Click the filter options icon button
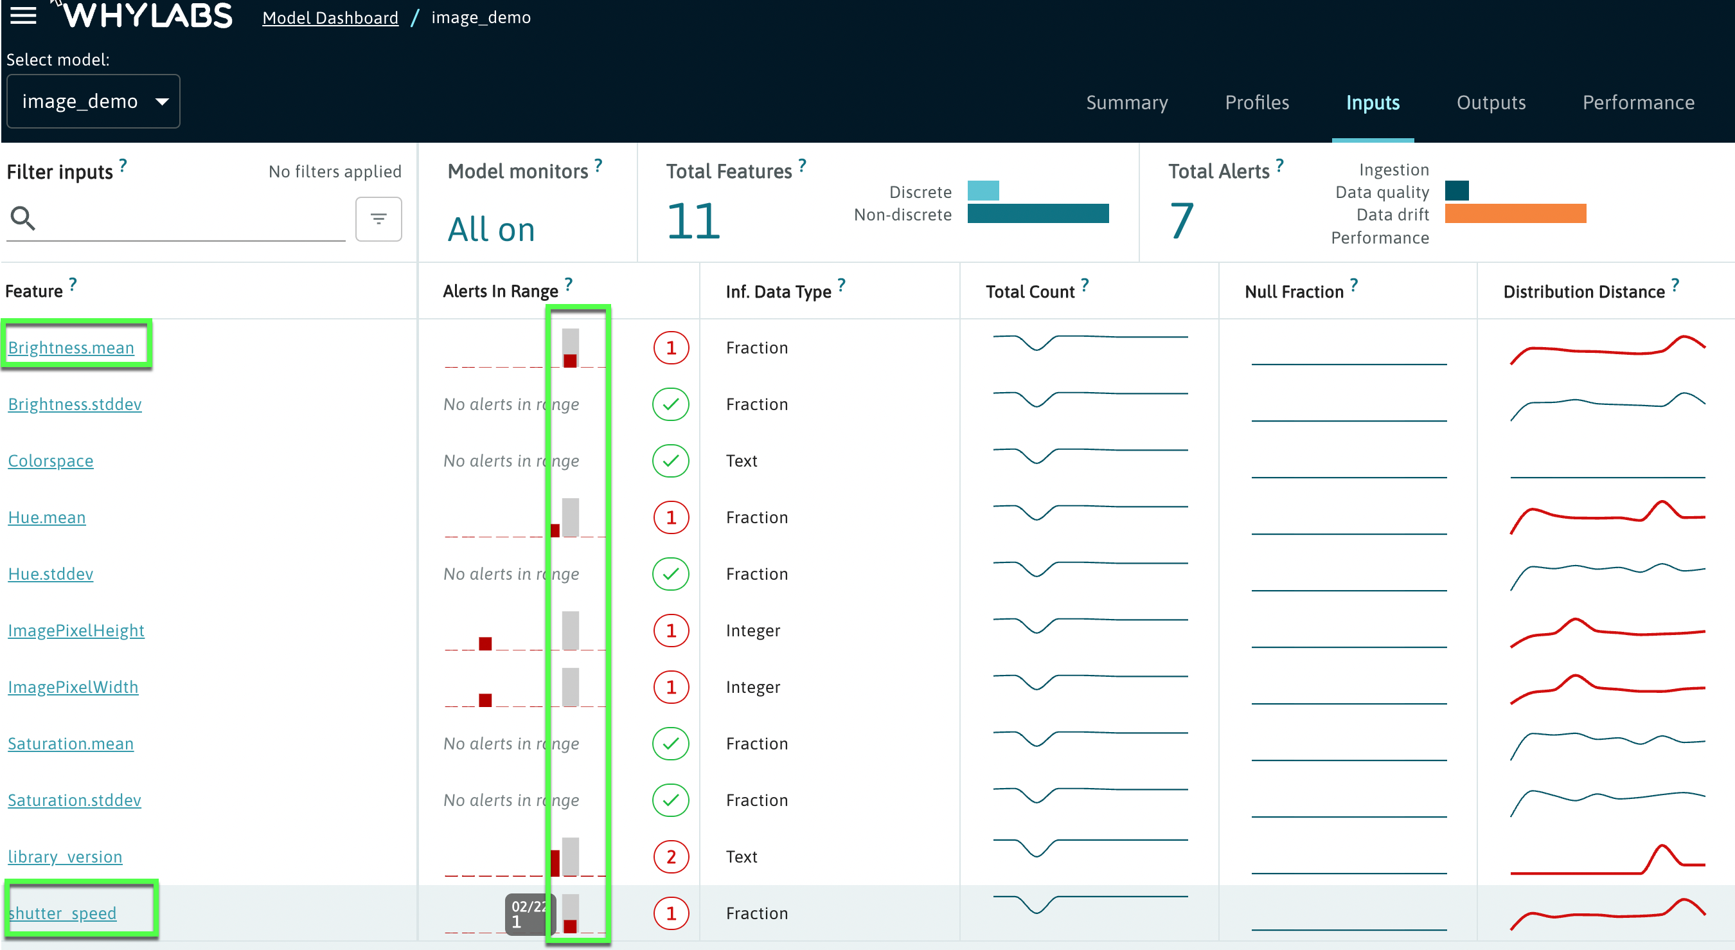The image size is (1735, 950). pos(378,219)
